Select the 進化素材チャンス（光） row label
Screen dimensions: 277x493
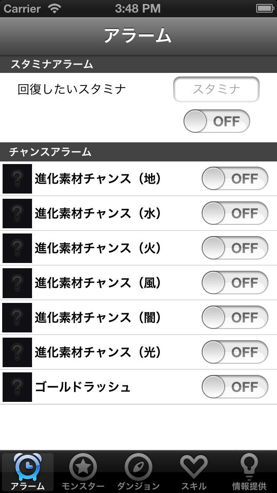point(98,352)
